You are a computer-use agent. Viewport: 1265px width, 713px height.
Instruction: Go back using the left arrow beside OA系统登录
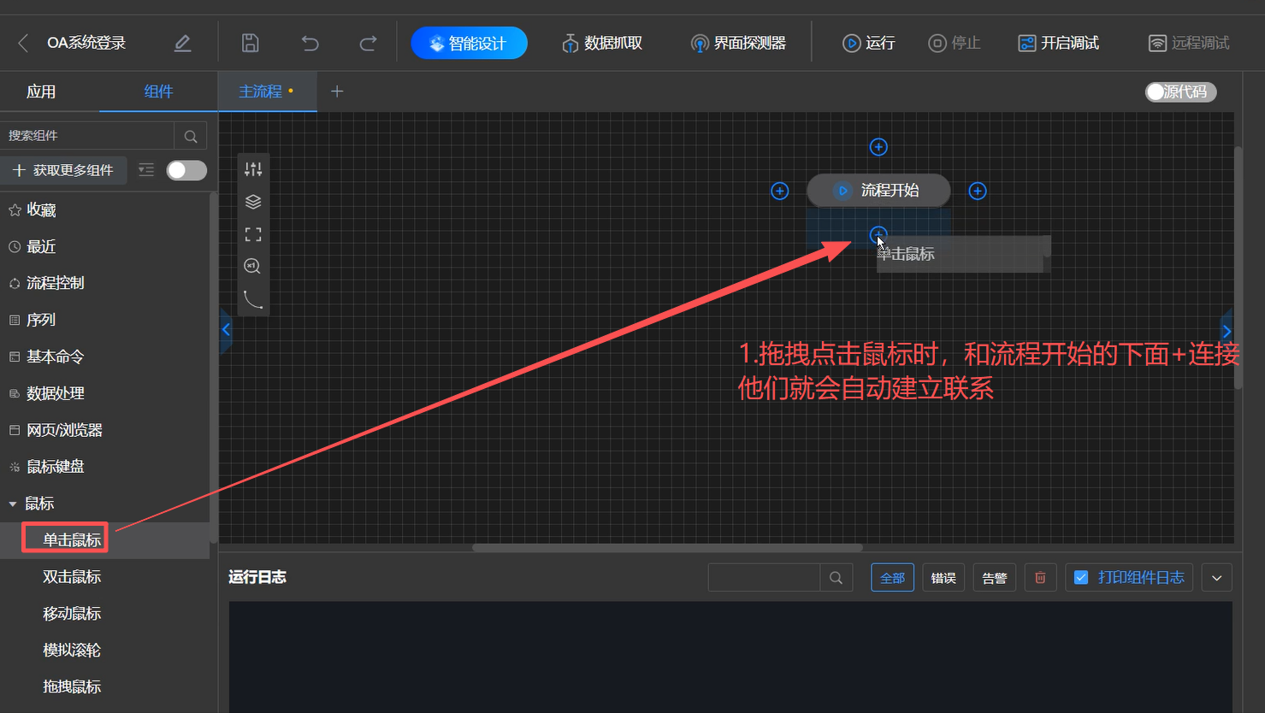pyautogui.click(x=23, y=43)
